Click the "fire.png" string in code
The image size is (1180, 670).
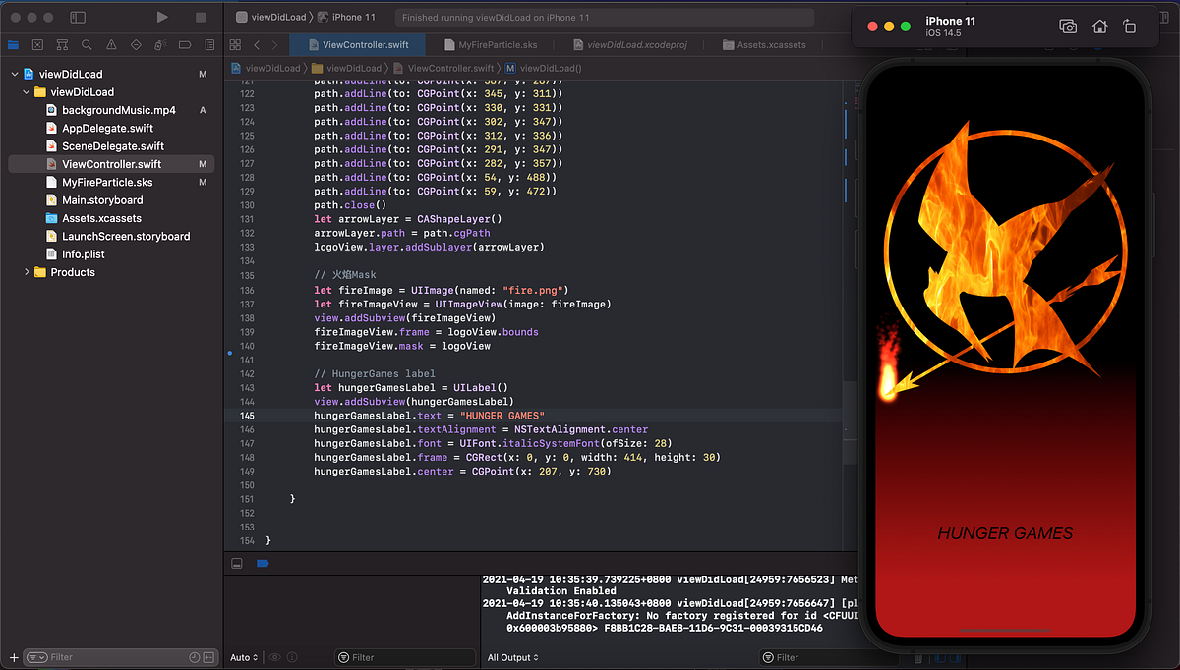tap(535, 290)
